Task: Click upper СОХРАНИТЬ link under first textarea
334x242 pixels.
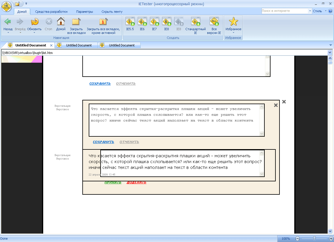Action: (x=100, y=84)
